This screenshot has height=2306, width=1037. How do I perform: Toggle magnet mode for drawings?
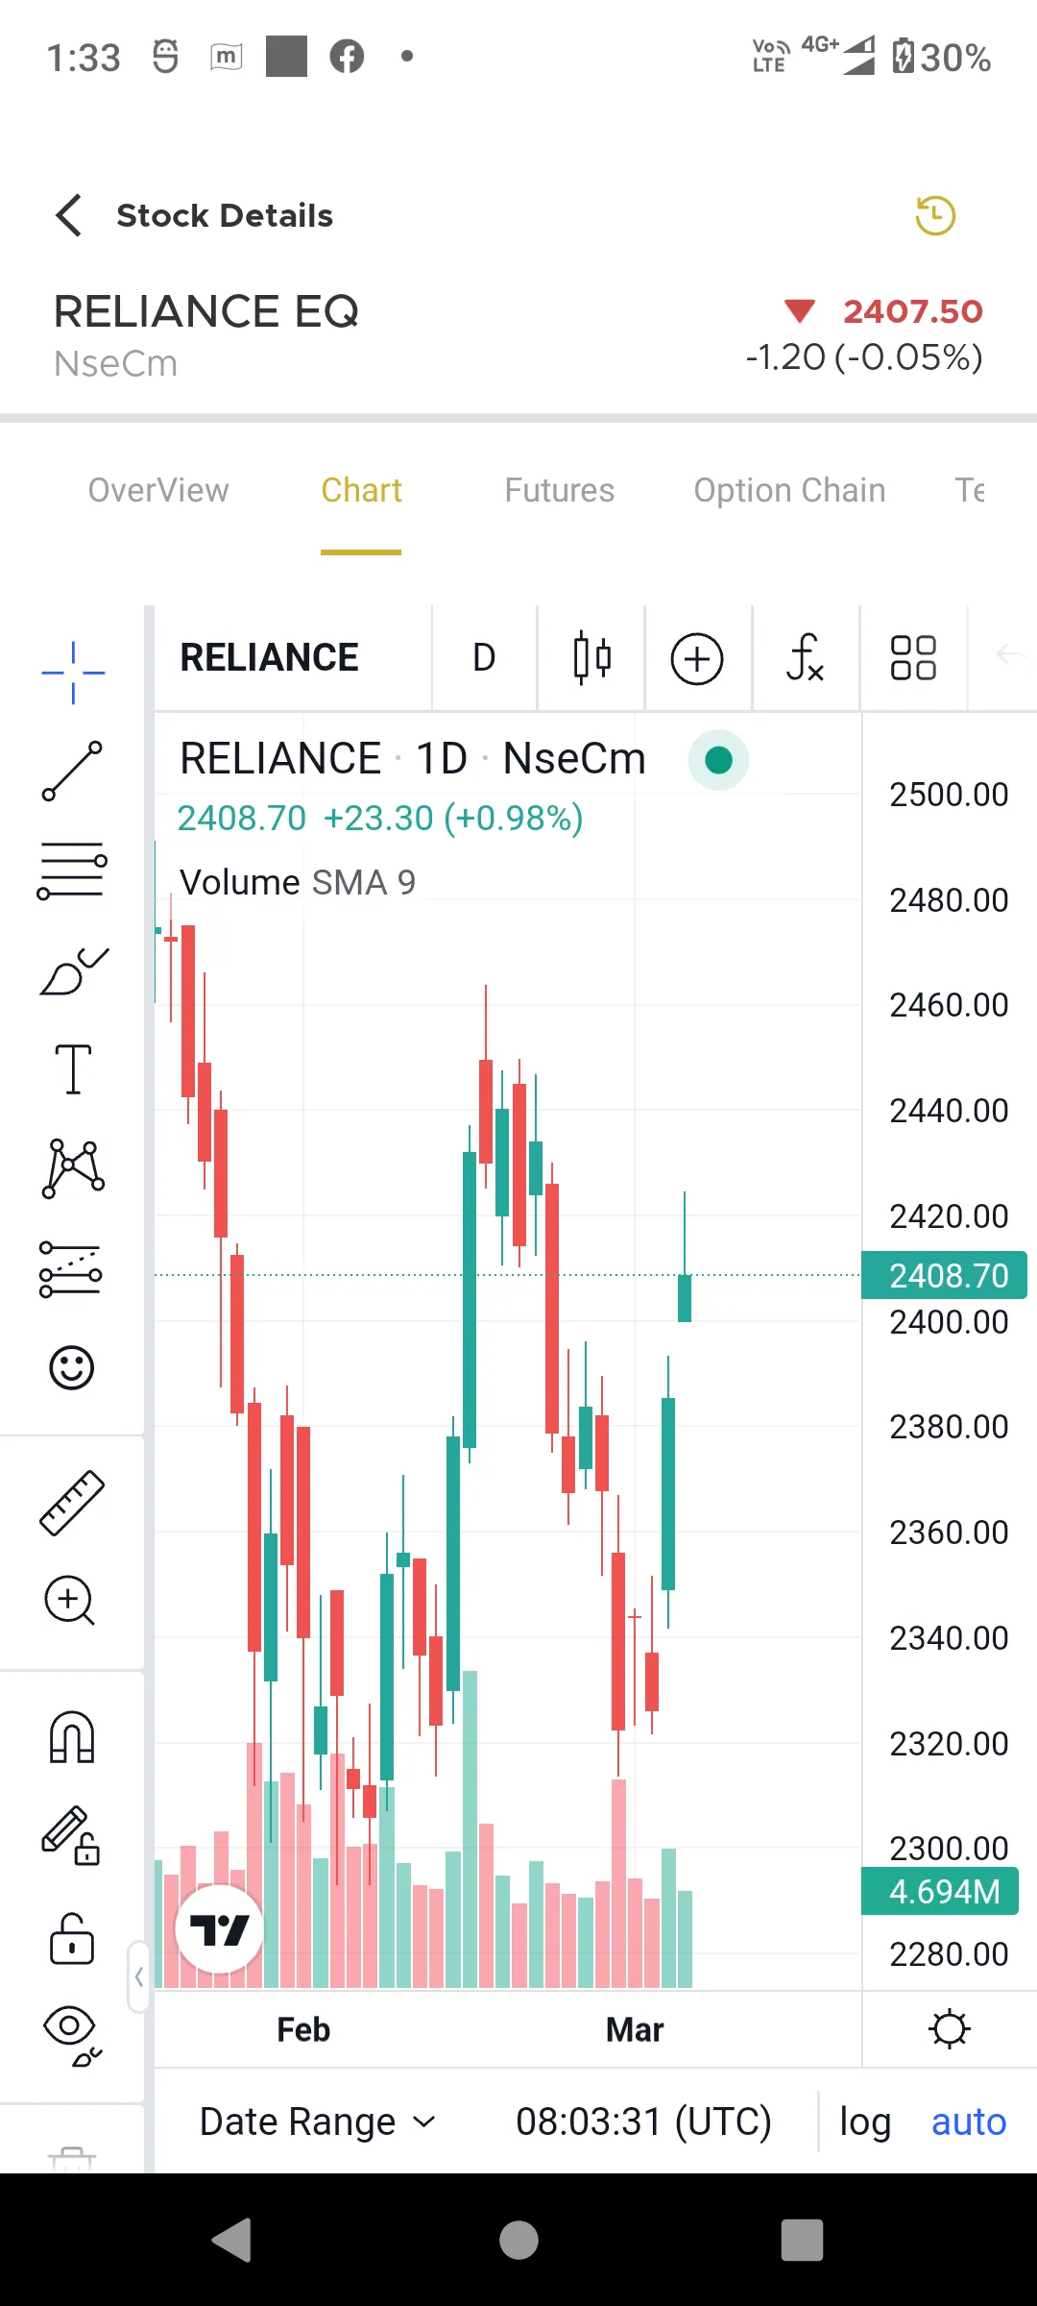click(x=72, y=1737)
